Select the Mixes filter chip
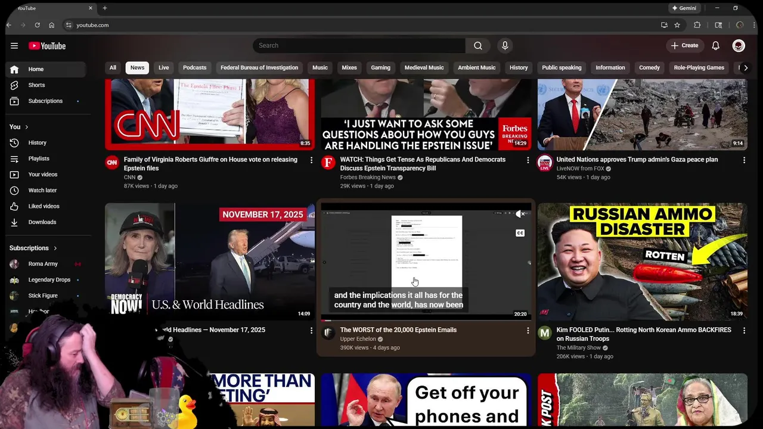The image size is (763, 429). [x=349, y=68]
